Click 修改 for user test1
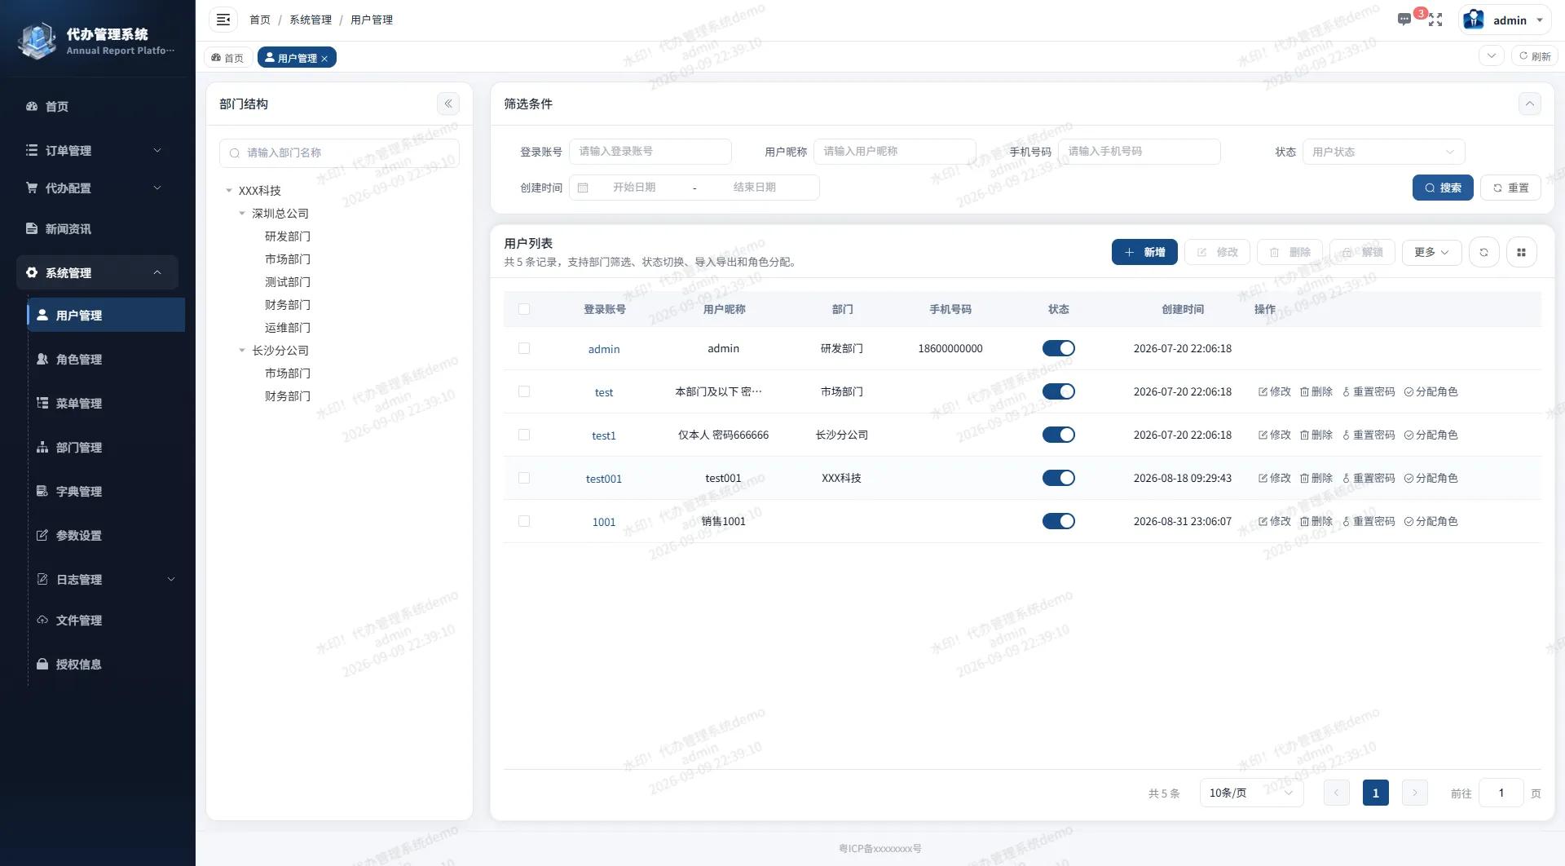The width and height of the screenshot is (1565, 866). coord(1275,435)
